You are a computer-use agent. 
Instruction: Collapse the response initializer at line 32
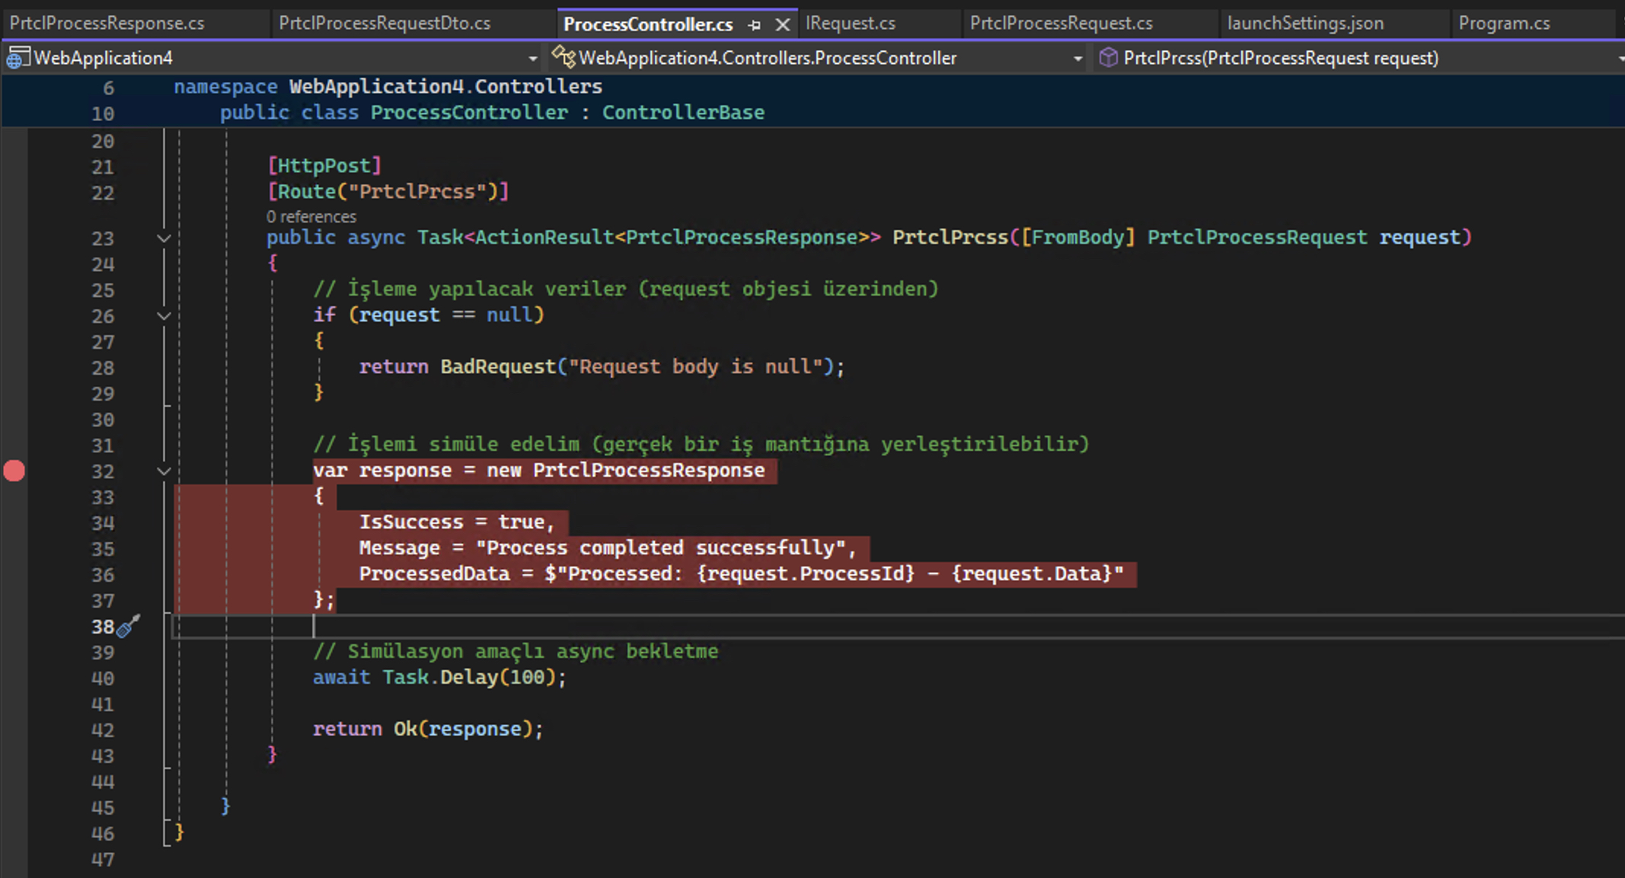click(164, 471)
